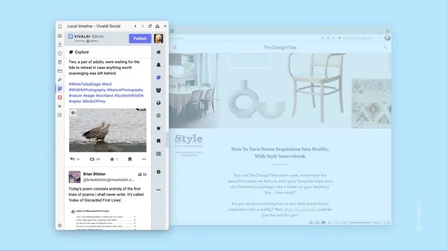Open the #WhiteTailedEagle hashtag
Screen dimensions: 447x251
click(85, 84)
